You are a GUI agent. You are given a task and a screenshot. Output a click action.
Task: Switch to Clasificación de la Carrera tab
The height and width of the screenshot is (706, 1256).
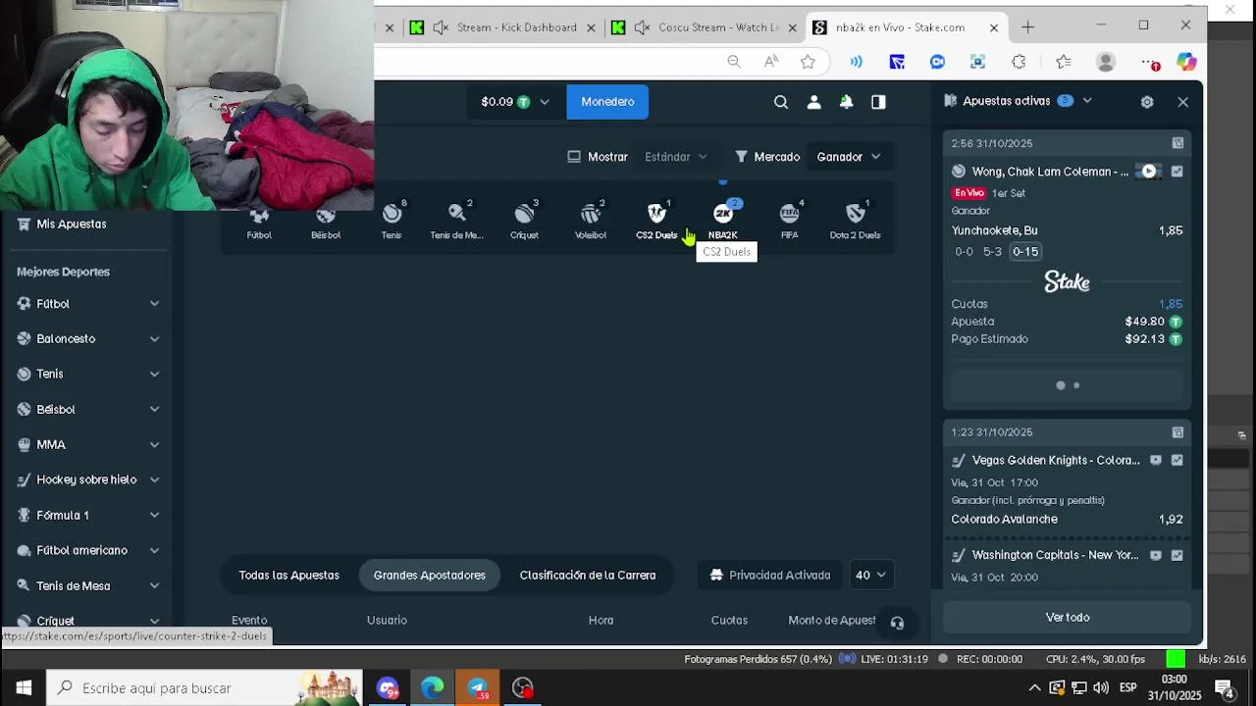(587, 576)
